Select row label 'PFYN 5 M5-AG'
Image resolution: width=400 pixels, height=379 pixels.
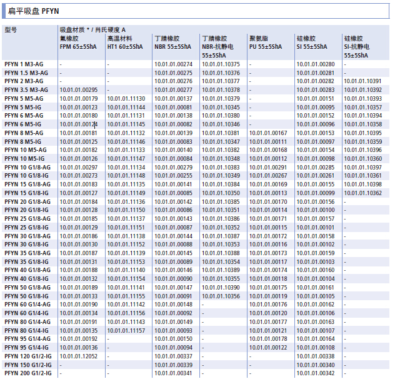pyautogui.click(x=24, y=99)
